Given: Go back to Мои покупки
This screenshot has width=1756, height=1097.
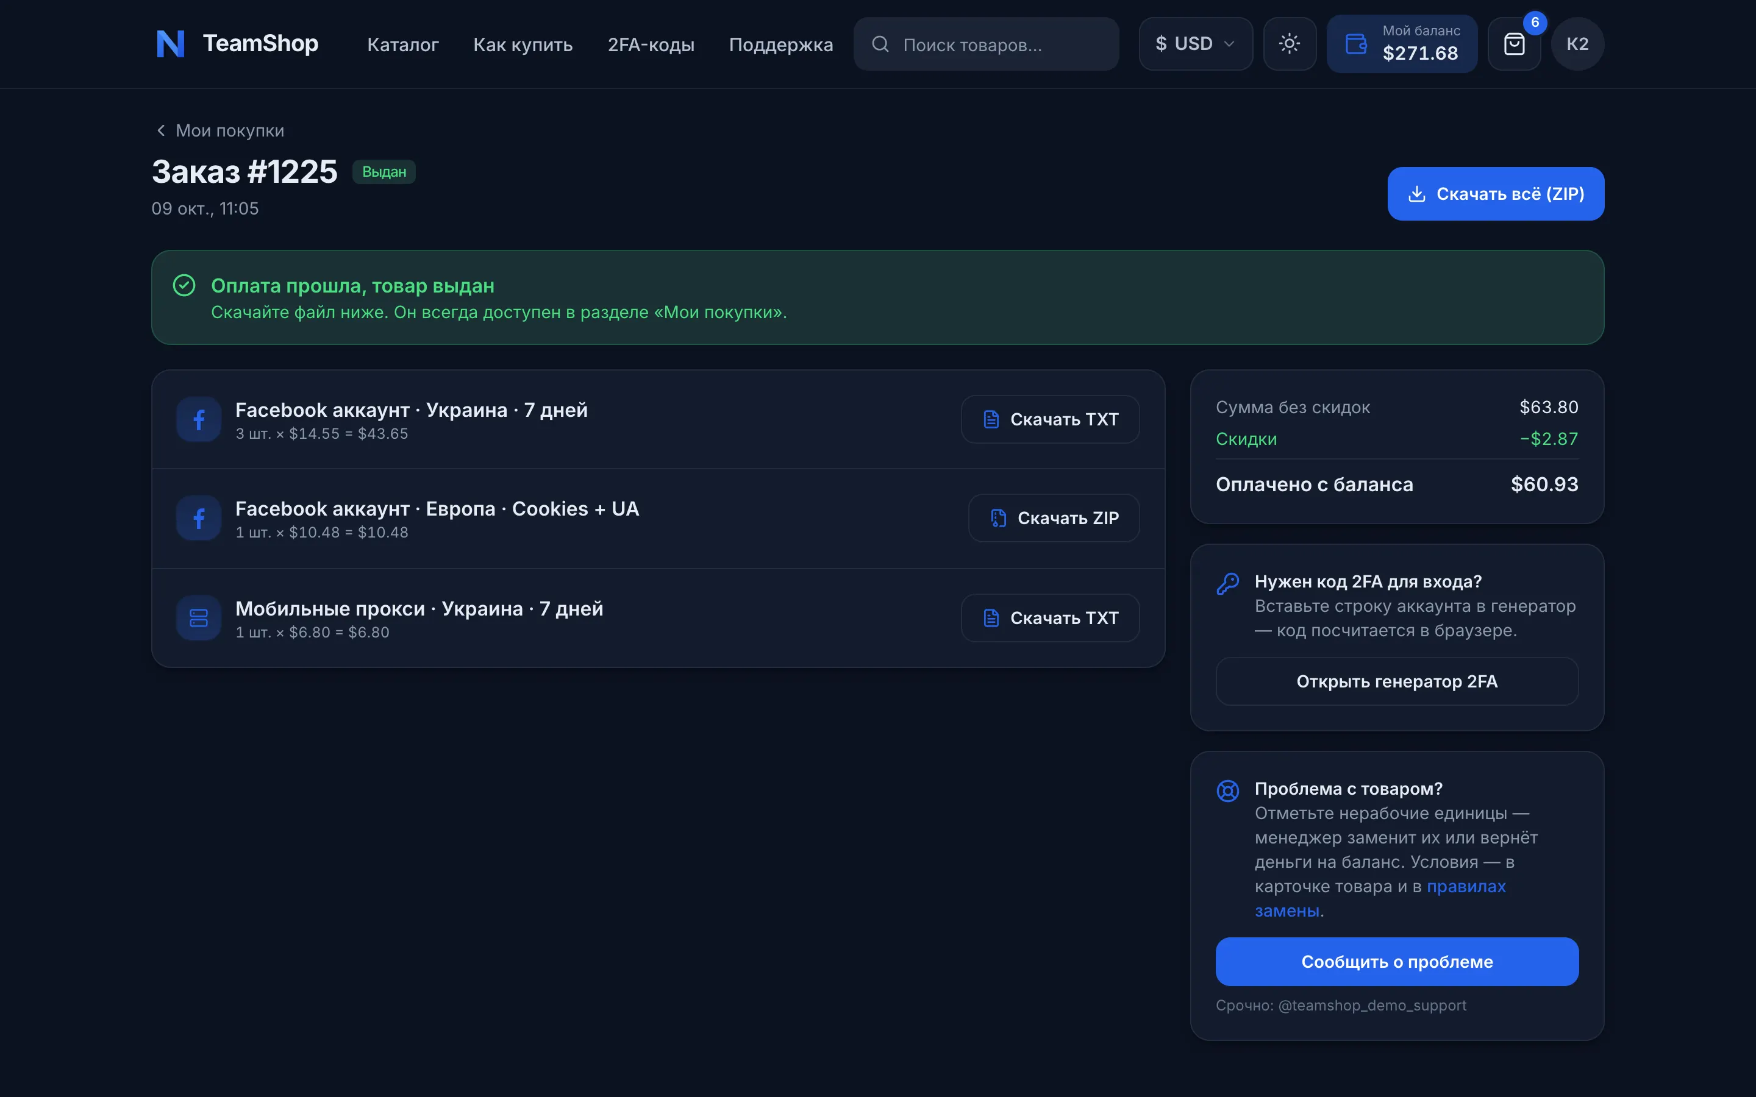Looking at the screenshot, I should click(x=220, y=130).
